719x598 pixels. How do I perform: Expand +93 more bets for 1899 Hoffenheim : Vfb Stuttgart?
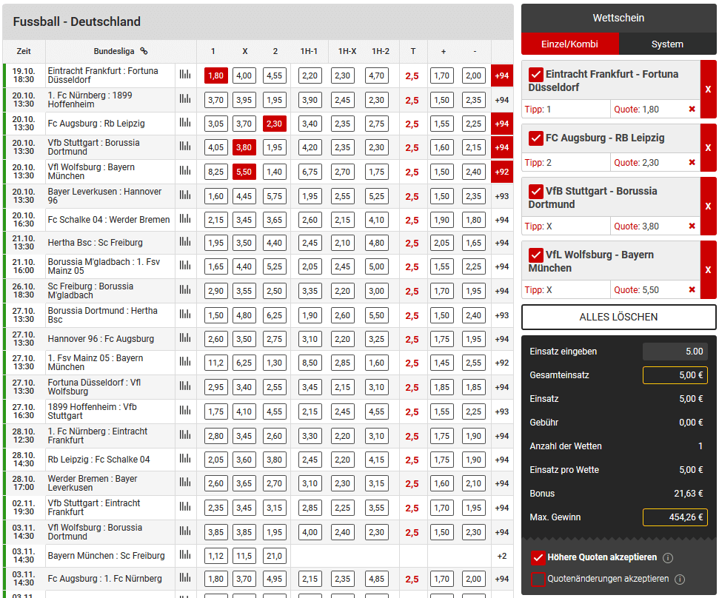501,411
